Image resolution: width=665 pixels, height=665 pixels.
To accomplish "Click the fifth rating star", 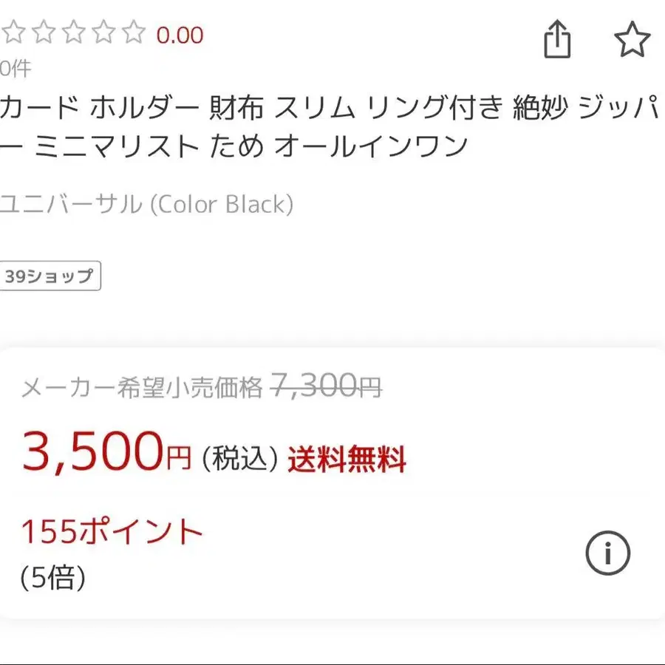I will (x=133, y=33).
